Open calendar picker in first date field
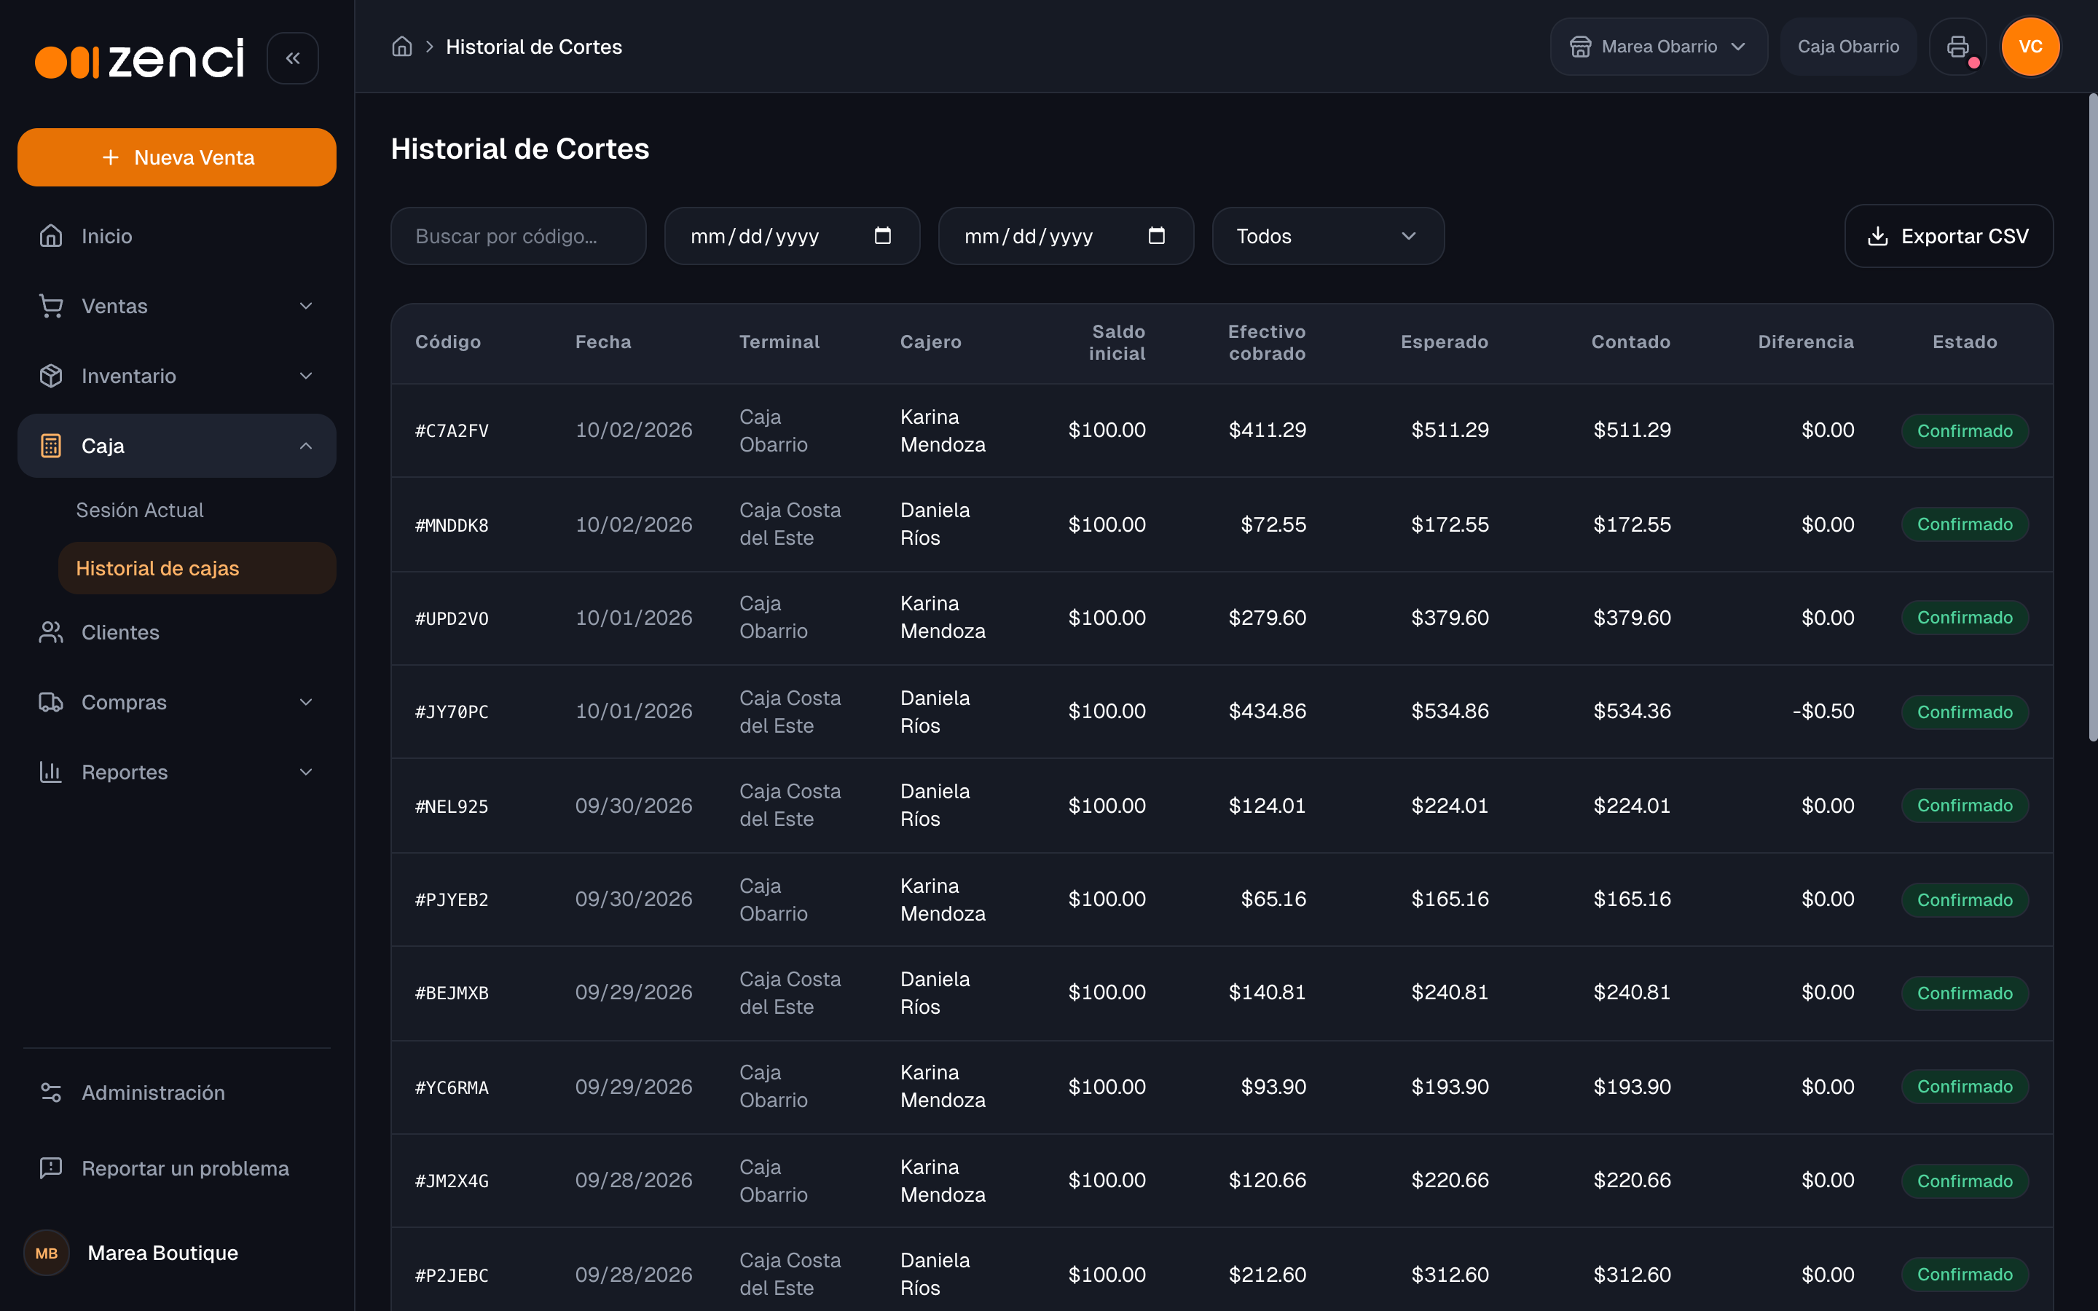This screenshot has width=2098, height=1311. coord(883,236)
